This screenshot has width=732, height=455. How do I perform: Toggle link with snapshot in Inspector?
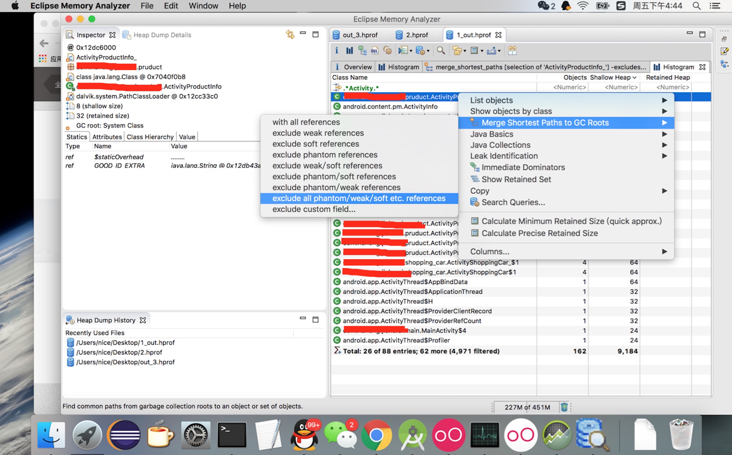[x=290, y=34]
